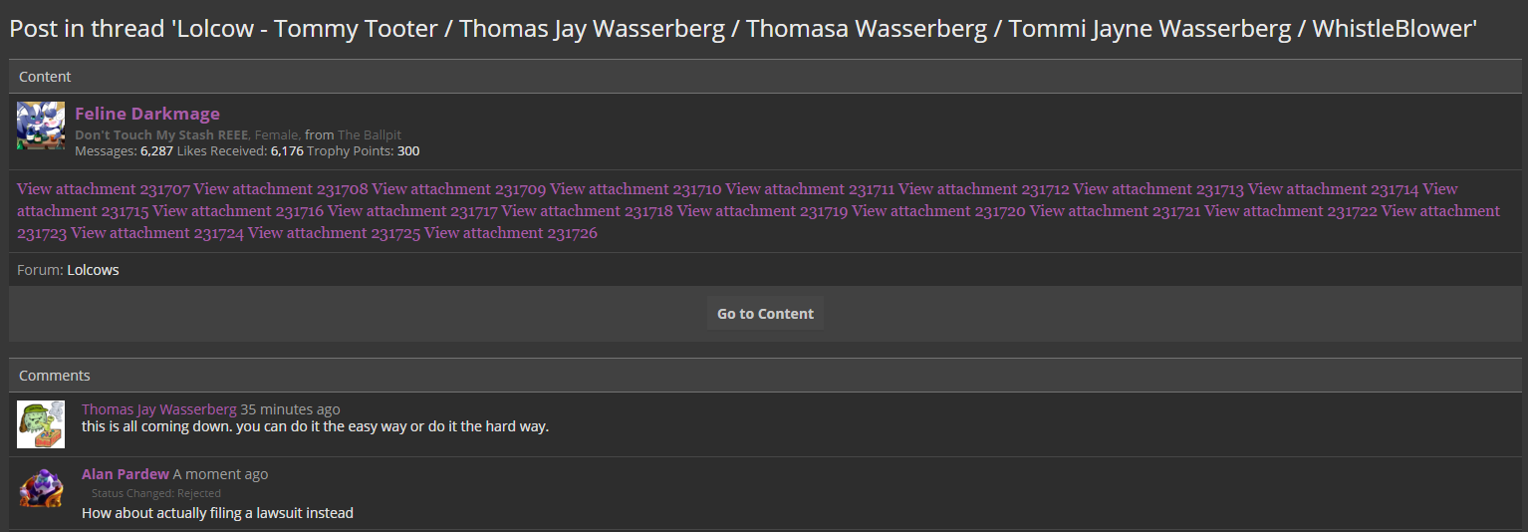Viewport: 1528px width, 532px height.
Task: Open Feline Darkmage's profile name link
Action: 147,114
